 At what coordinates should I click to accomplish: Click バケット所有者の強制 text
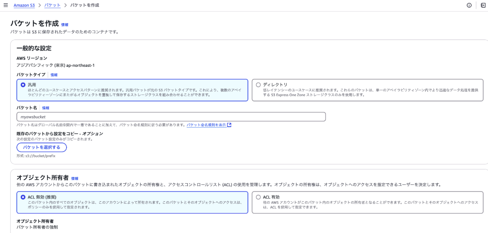click(37, 227)
